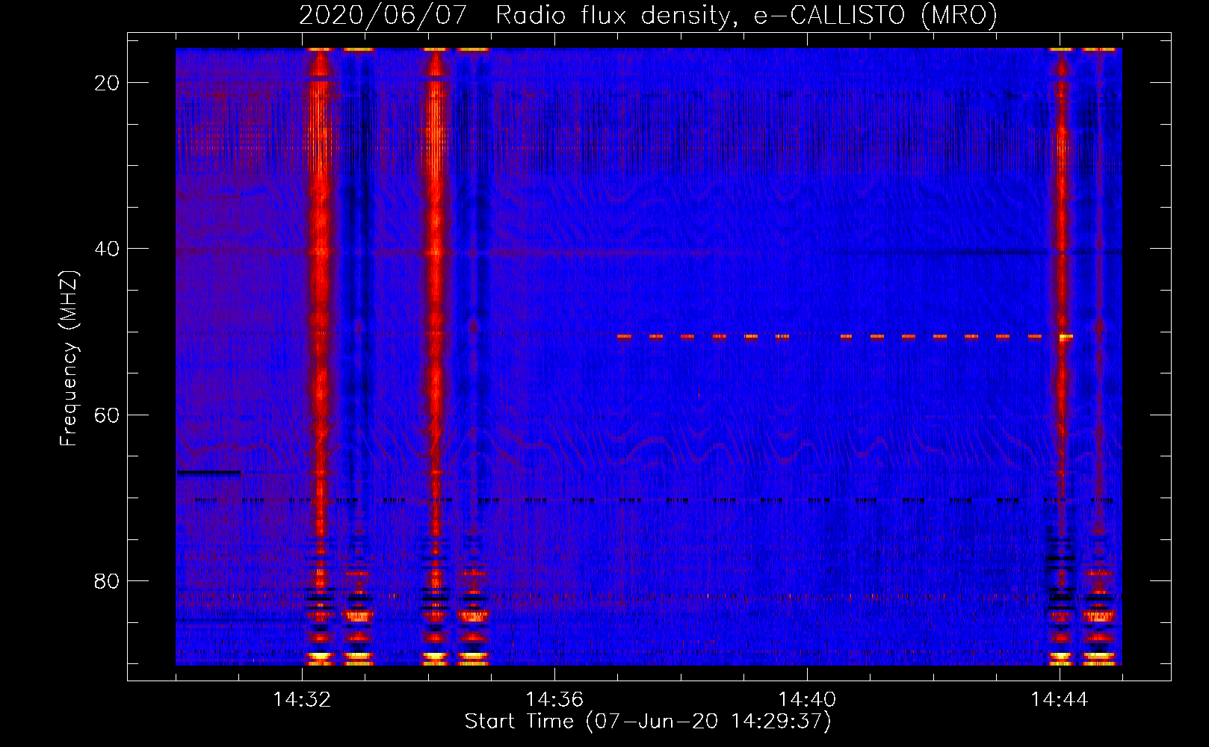This screenshot has height=747, width=1209.
Task: Click the frequency tick label 20
Action: (108, 83)
